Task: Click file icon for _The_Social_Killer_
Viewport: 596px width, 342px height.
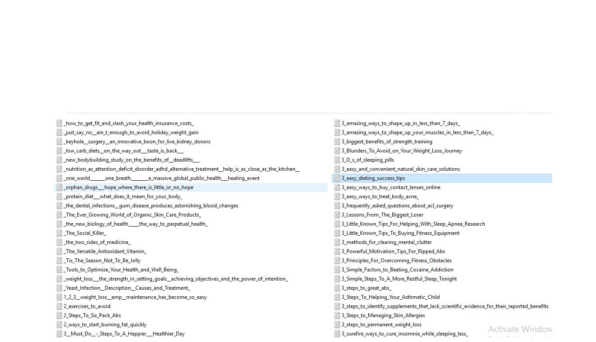Action: (59, 233)
